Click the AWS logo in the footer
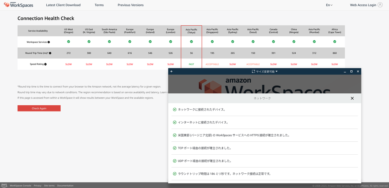The height and width of the screenshot is (188, 389). pyautogui.click(x=4, y=185)
